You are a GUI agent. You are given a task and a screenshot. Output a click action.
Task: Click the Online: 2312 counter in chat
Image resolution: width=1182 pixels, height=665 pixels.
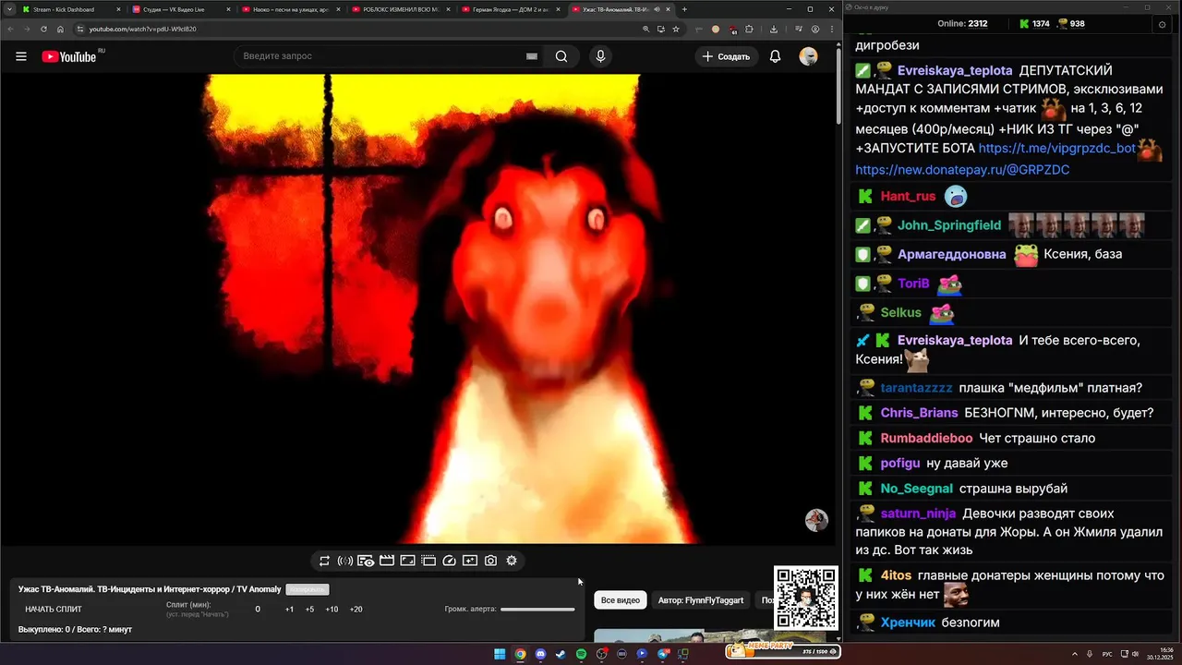point(962,24)
